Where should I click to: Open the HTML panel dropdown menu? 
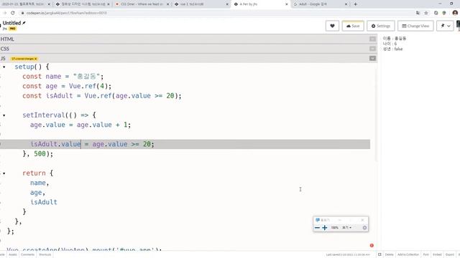[372, 39]
